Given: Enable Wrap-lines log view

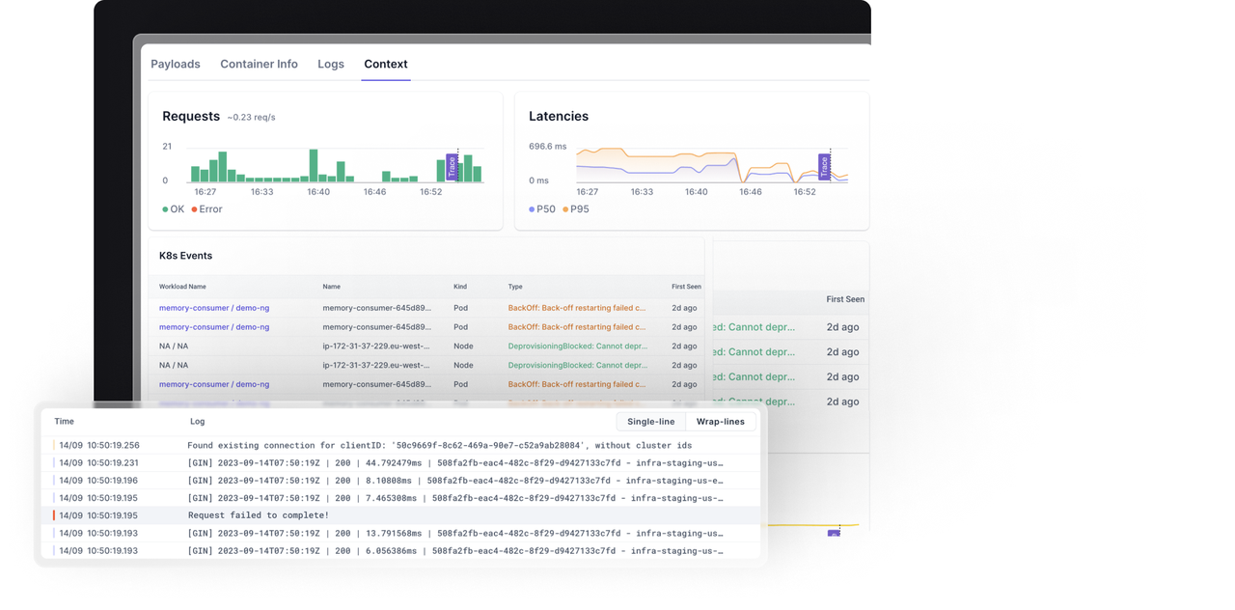Looking at the screenshot, I should [x=721, y=422].
